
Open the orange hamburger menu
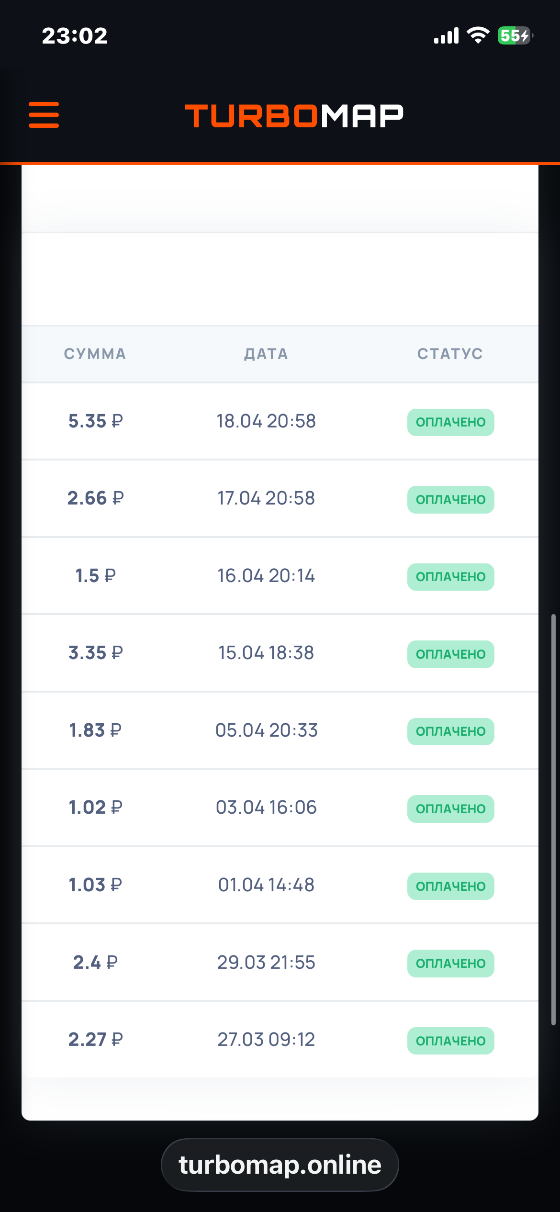[44, 115]
